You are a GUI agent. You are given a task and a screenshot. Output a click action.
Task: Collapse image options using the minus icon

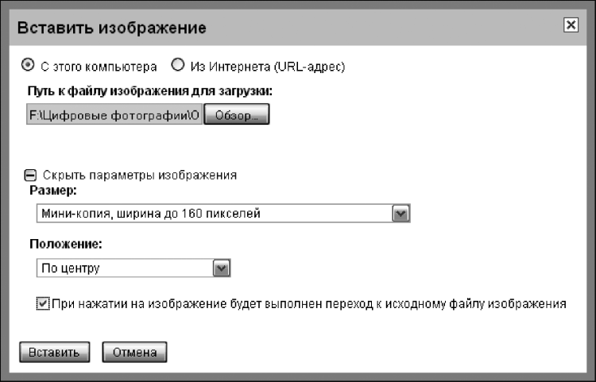pos(31,175)
